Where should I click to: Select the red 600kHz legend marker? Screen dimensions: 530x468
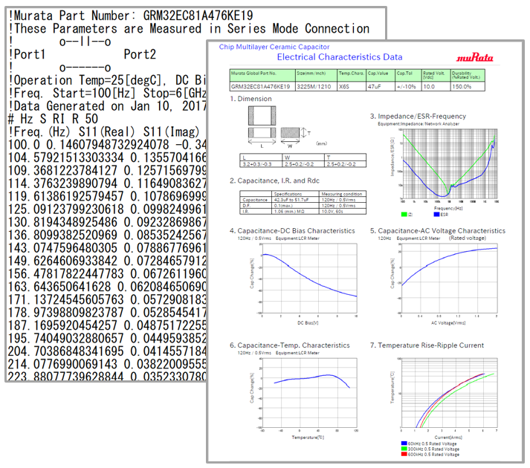[402, 455]
